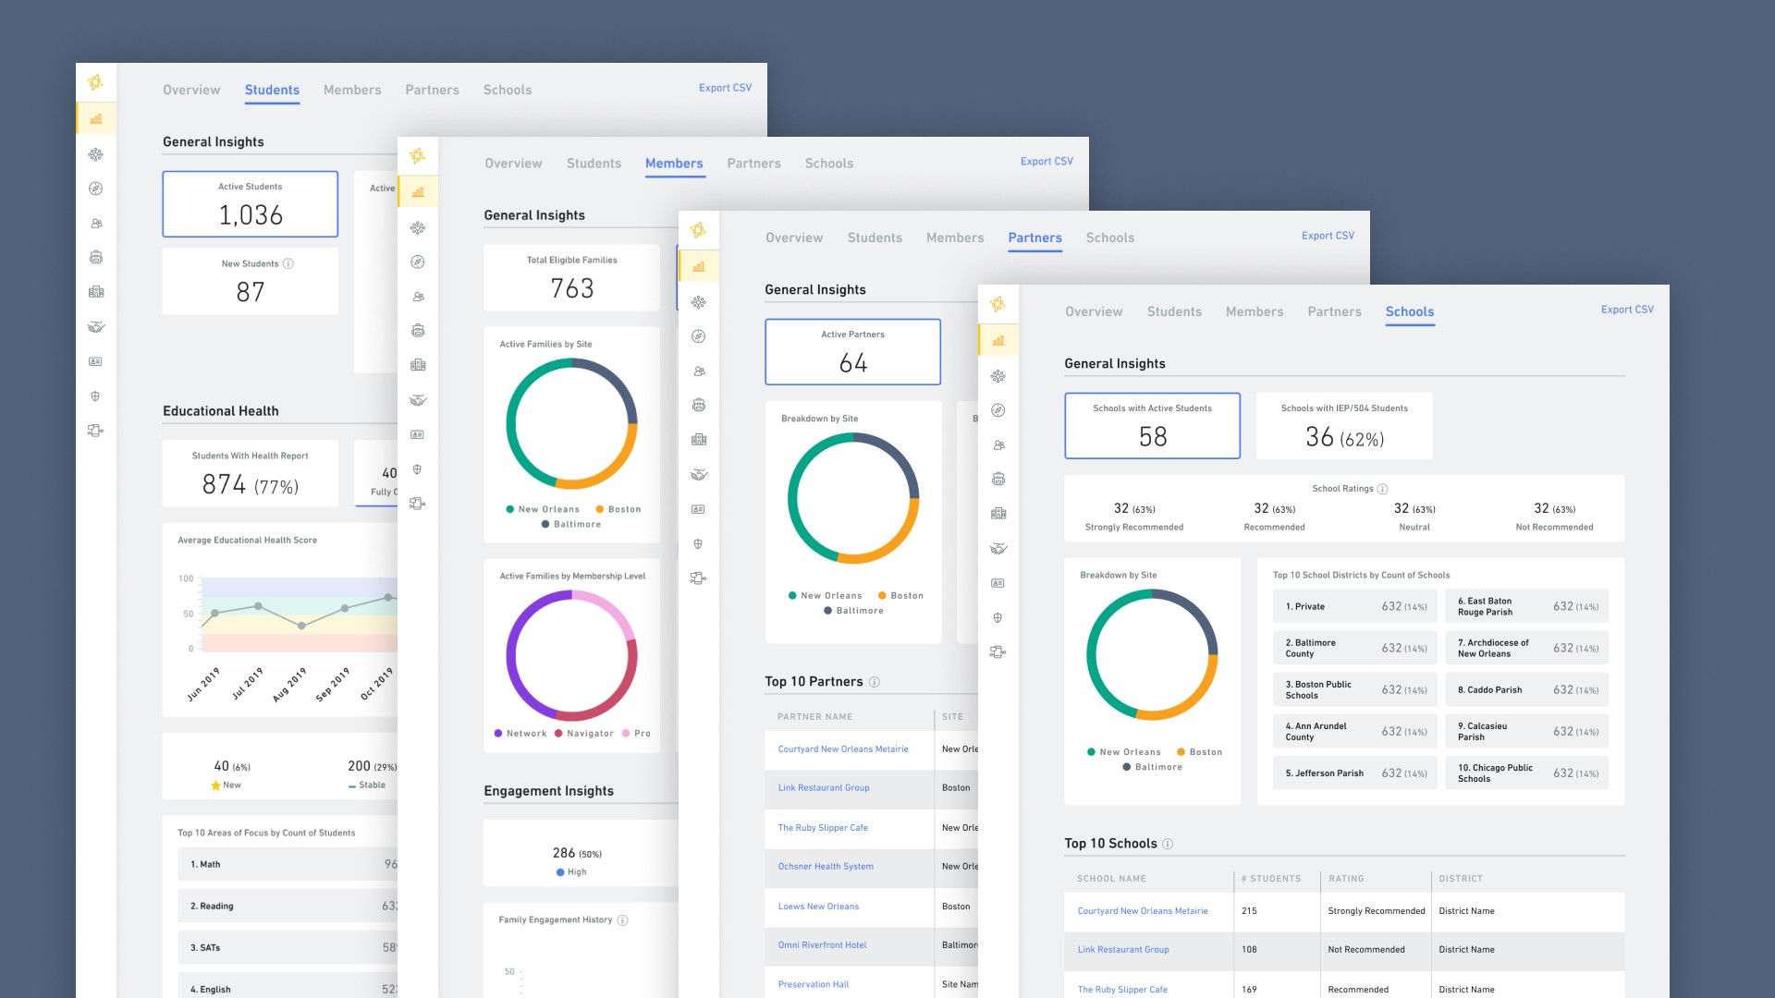
Task: Switch to the Partners tab in the frontmost window
Action: (1334, 312)
